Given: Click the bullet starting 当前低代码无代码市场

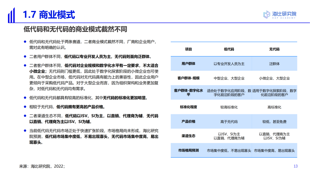Looking at the screenshot, I should [x=94, y=136].
